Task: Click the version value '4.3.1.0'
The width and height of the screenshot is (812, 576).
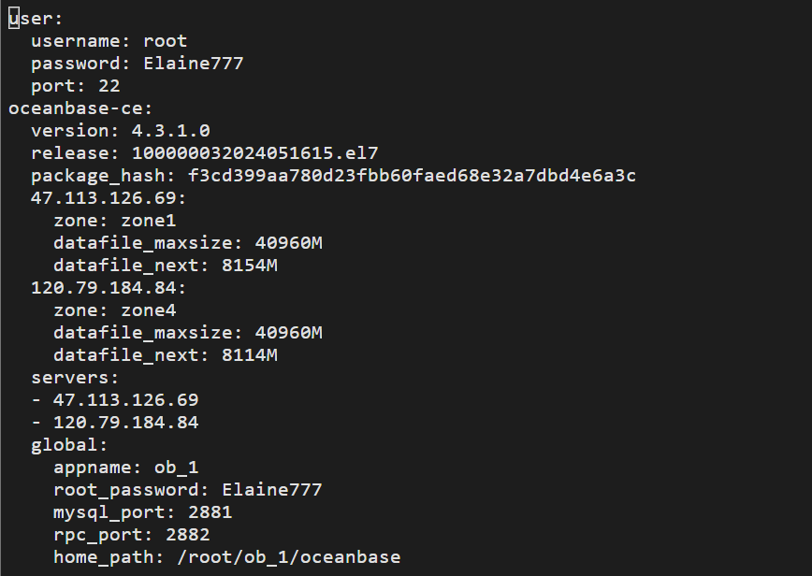Action: click(171, 130)
